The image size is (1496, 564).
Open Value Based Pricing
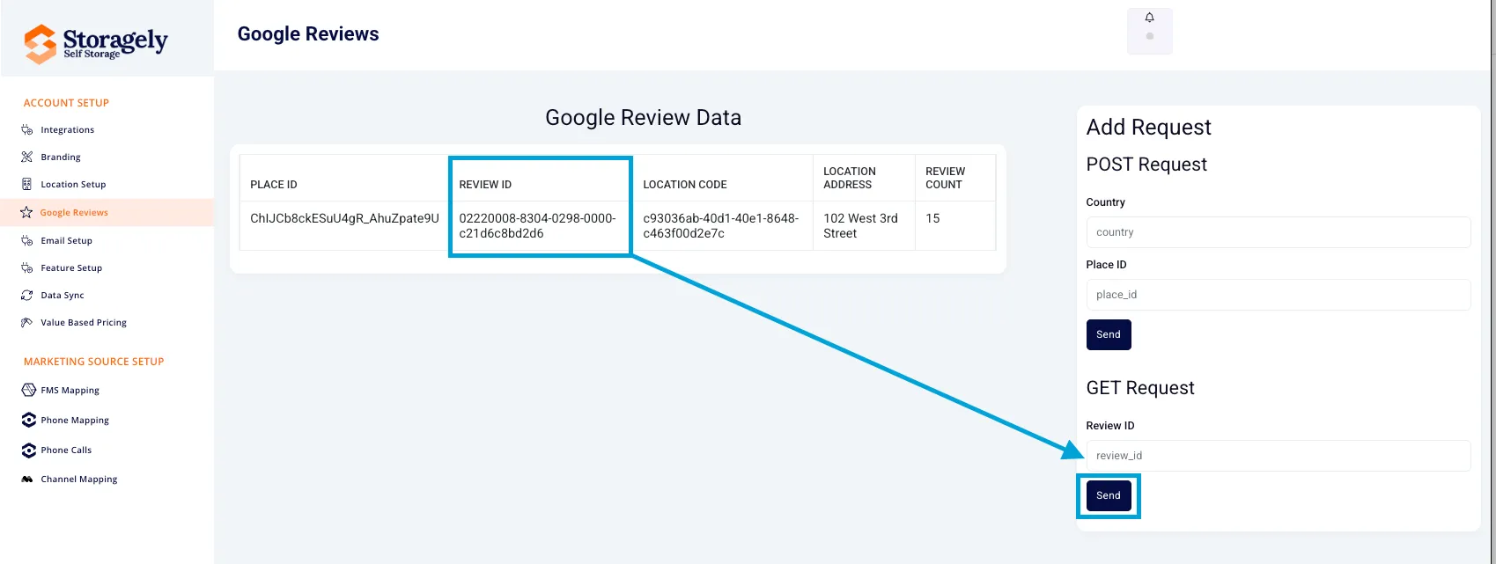pyautogui.click(x=84, y=323)
